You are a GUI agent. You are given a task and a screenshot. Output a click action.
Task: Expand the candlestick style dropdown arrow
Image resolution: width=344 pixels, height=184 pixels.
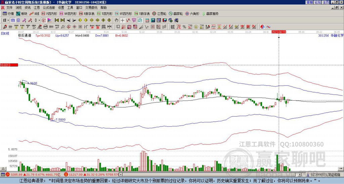tap(39, 20)
